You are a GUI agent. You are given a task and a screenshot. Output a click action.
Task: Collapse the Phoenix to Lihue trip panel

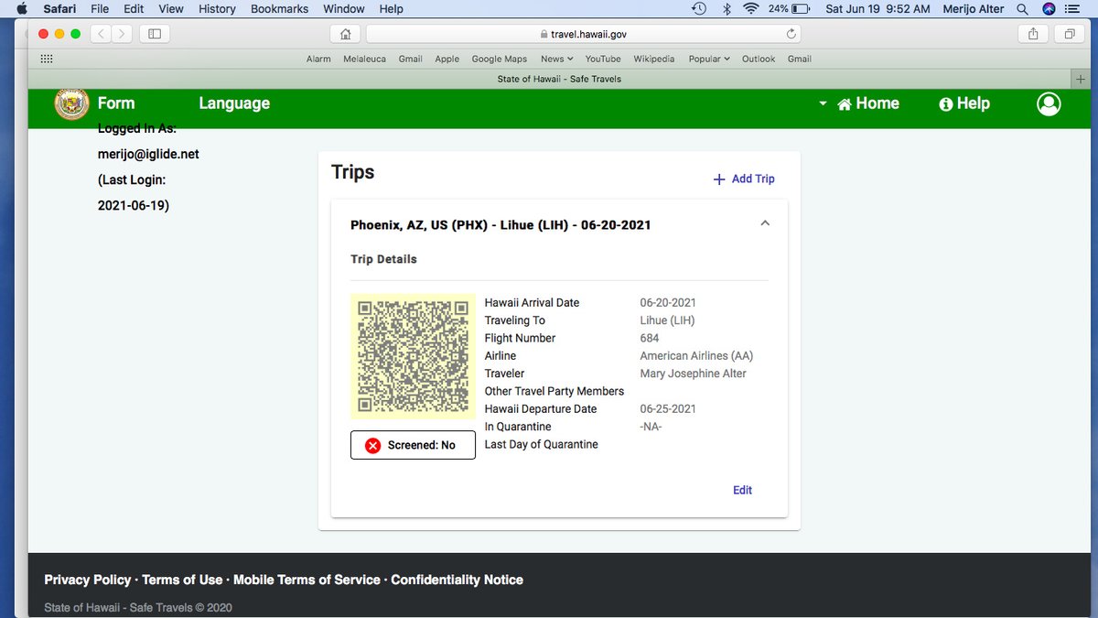[765, 223]
